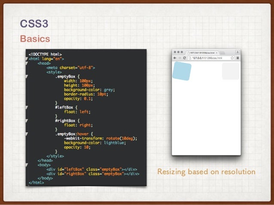Click the meta charset="utf-8" line

pyautogui.click(x=71, y=68)
